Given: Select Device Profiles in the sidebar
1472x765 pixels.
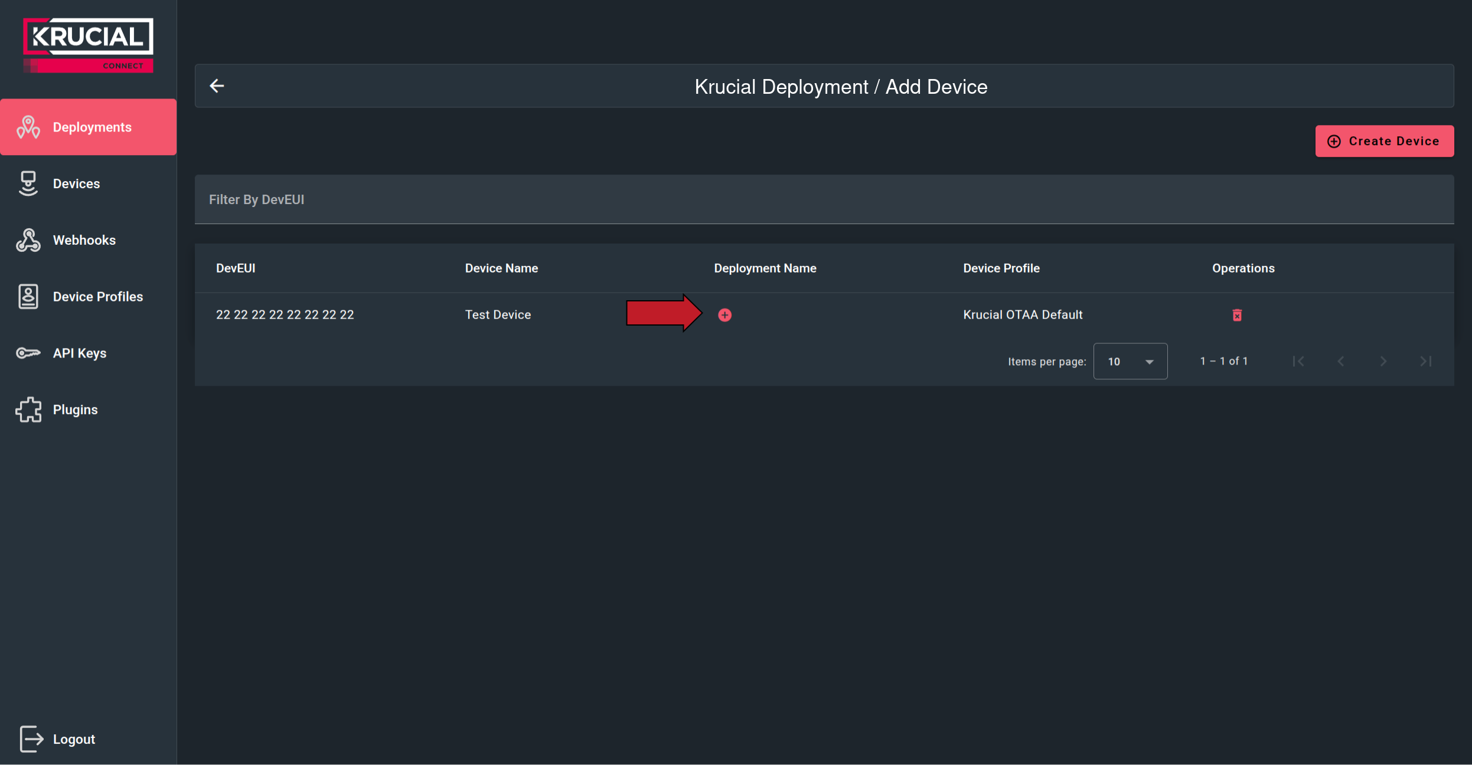Looking at the screenshot, I should pyautogui.click(x=97, y=296).
